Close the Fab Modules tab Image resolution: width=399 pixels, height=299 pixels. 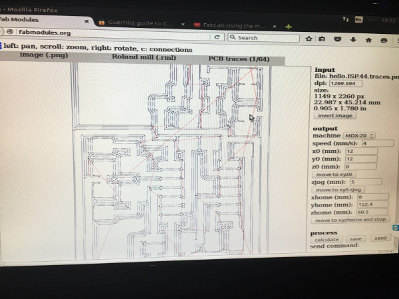click(86, 21)
